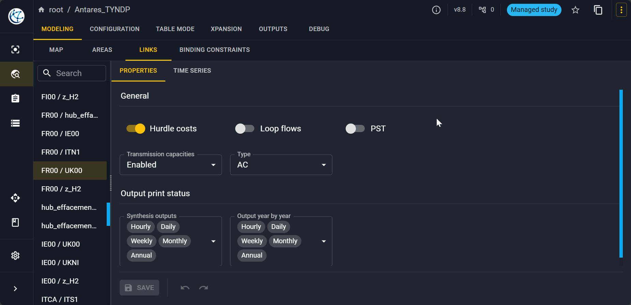Click the Antares Web logo icon

click(16, 16)
